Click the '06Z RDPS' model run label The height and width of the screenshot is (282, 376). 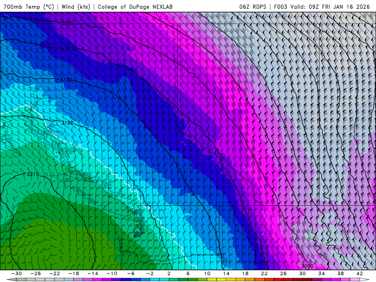[x=253, y=7]
